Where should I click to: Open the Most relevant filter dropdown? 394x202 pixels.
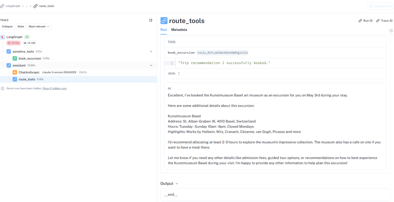[40, 27]
